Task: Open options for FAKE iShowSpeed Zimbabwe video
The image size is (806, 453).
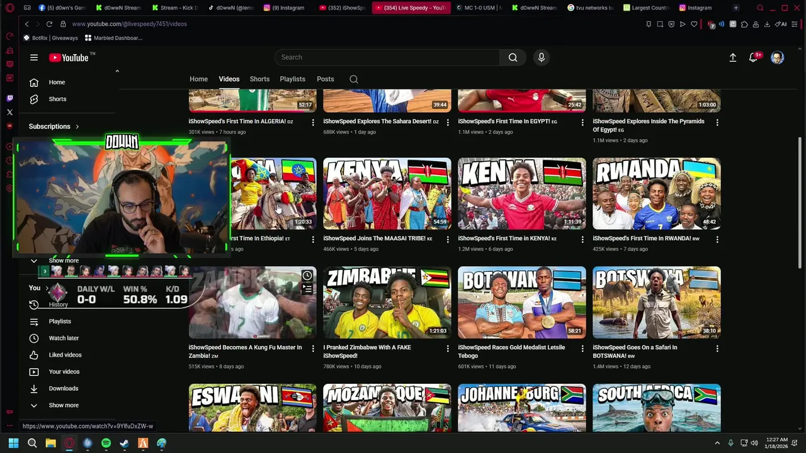Action: click(x=448, y=348)
